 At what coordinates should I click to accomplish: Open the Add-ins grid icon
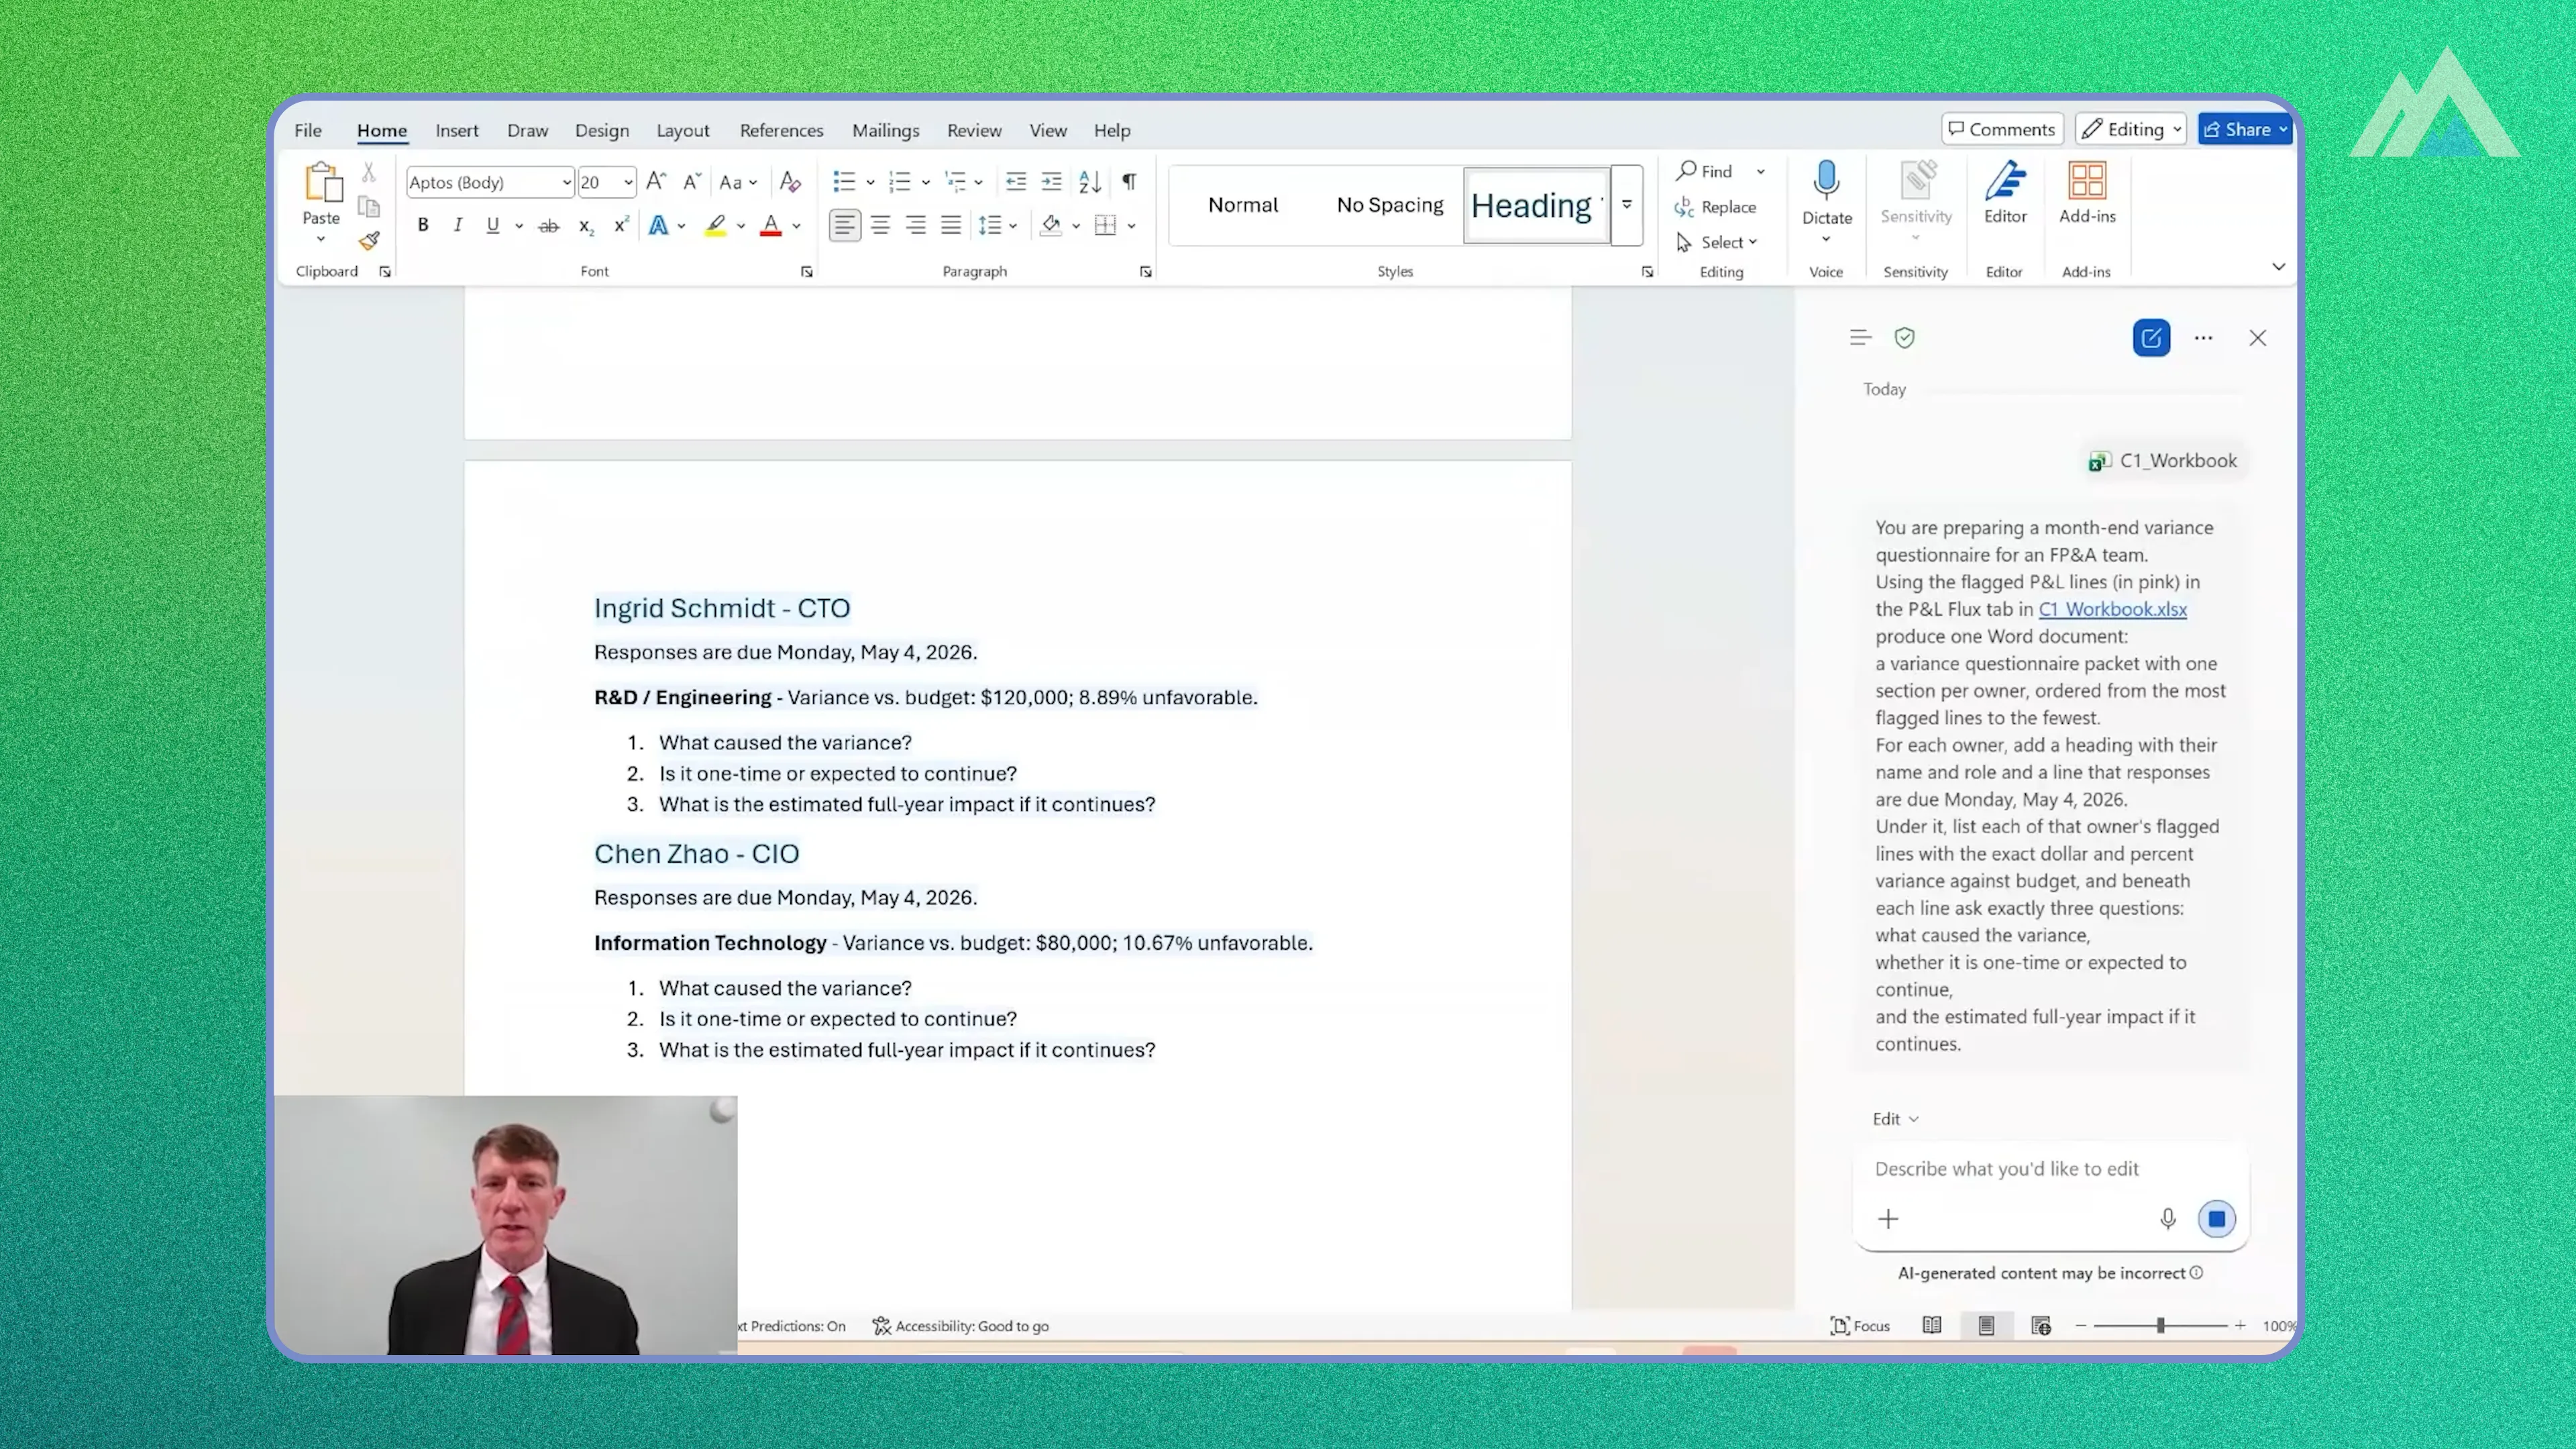[x=2087, y=181]
